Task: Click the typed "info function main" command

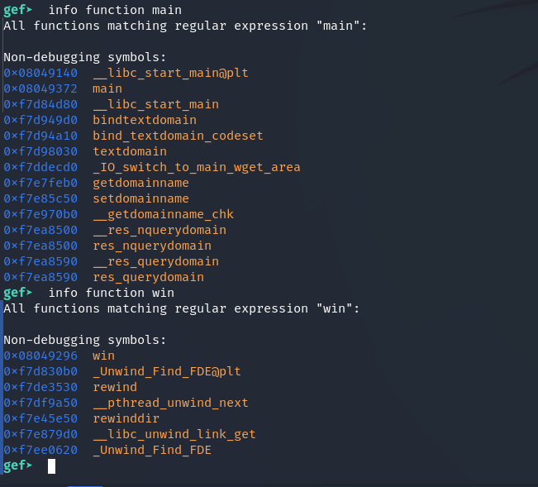Action: (115, 10)
